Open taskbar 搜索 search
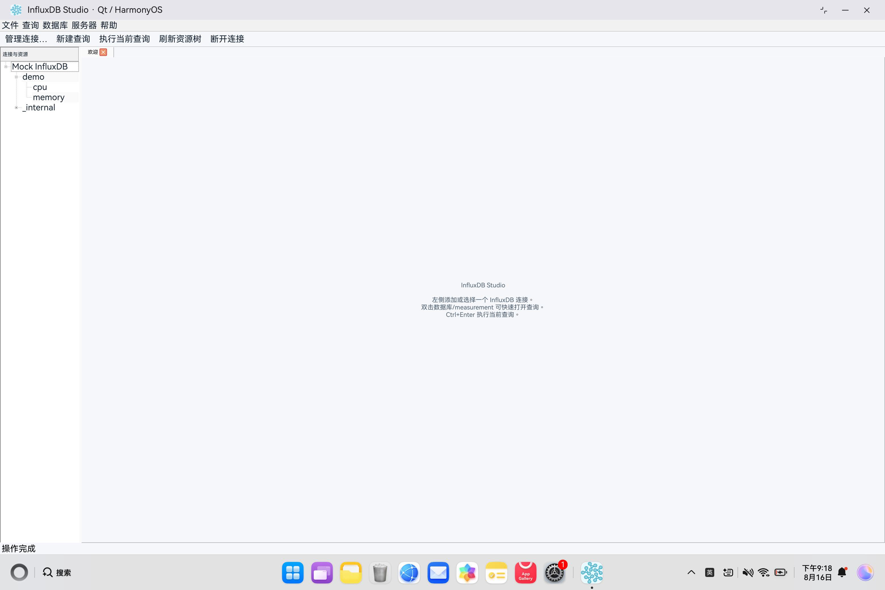This screenshot has width=885, height=590. (57, 572)
